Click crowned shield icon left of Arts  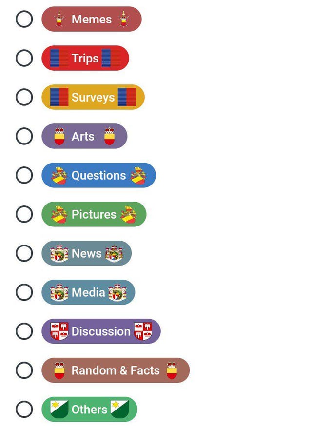point(59,136)
